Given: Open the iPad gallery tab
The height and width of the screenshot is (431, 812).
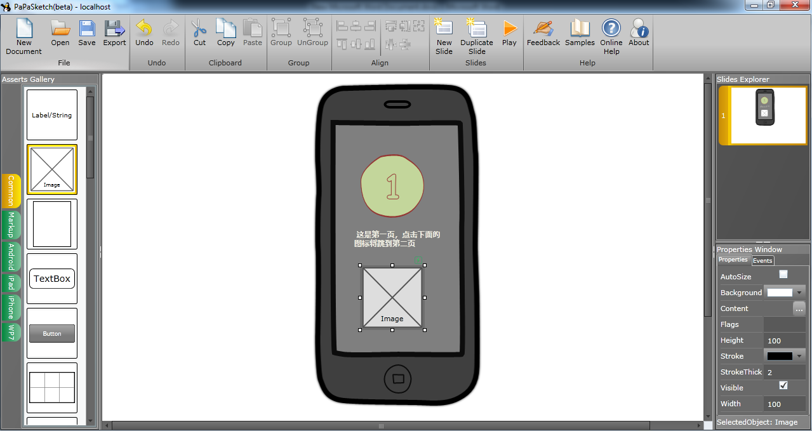Looking at the screenshot, I should point(11,282).
